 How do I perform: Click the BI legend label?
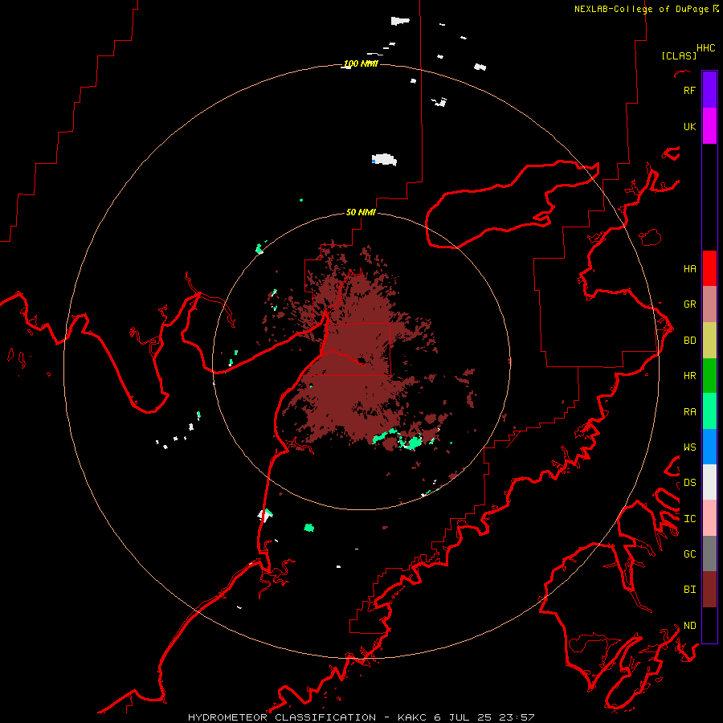click(x=689, y=590)
